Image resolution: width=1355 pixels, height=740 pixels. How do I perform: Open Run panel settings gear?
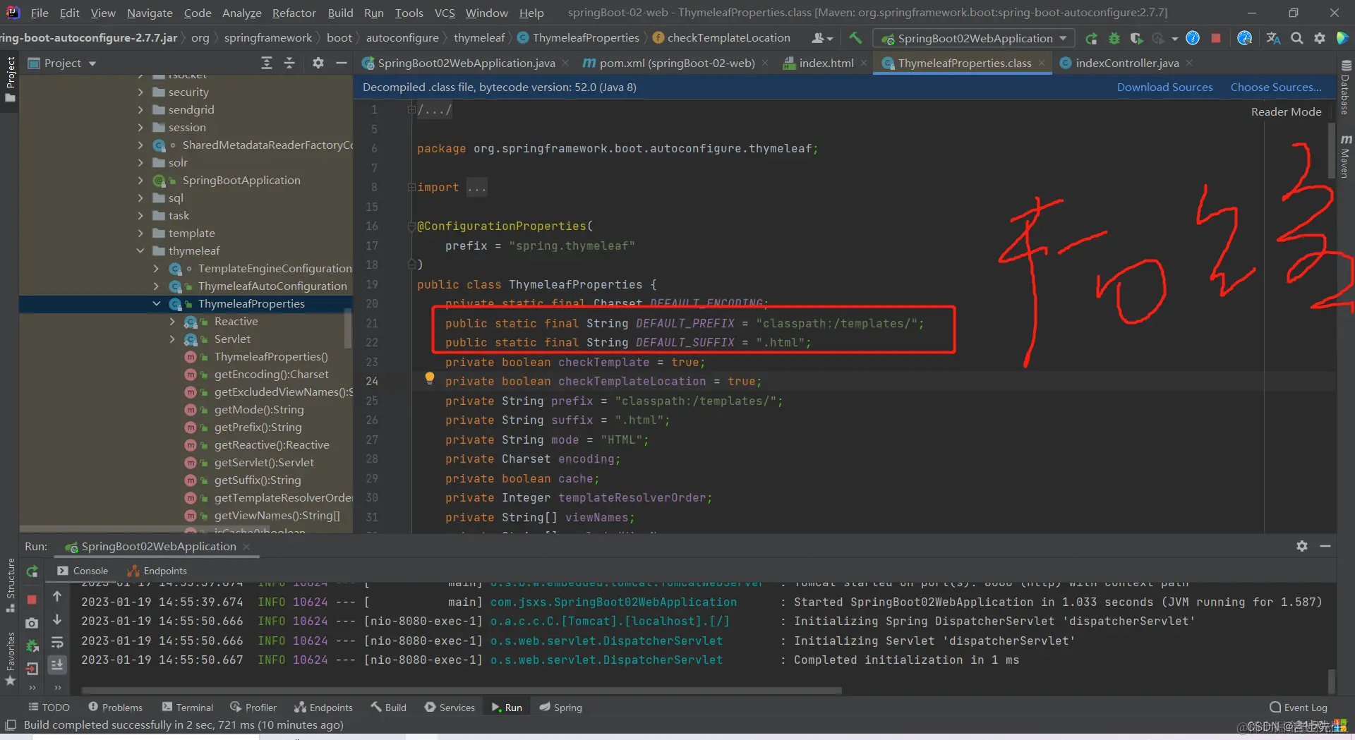(x=1302, y=546)
